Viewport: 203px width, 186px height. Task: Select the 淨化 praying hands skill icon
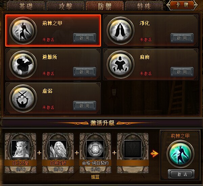[120, 31]
